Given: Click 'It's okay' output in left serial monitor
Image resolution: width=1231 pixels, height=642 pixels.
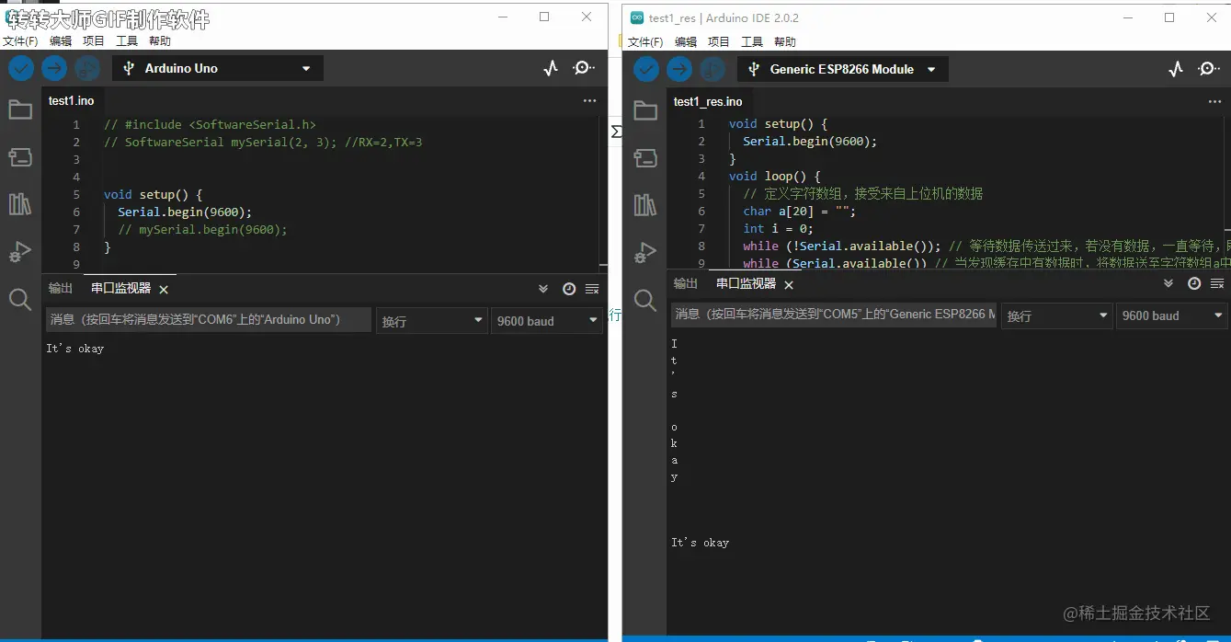Looking at the screenshot, I should pyautogui.click(x=75, y=349).
